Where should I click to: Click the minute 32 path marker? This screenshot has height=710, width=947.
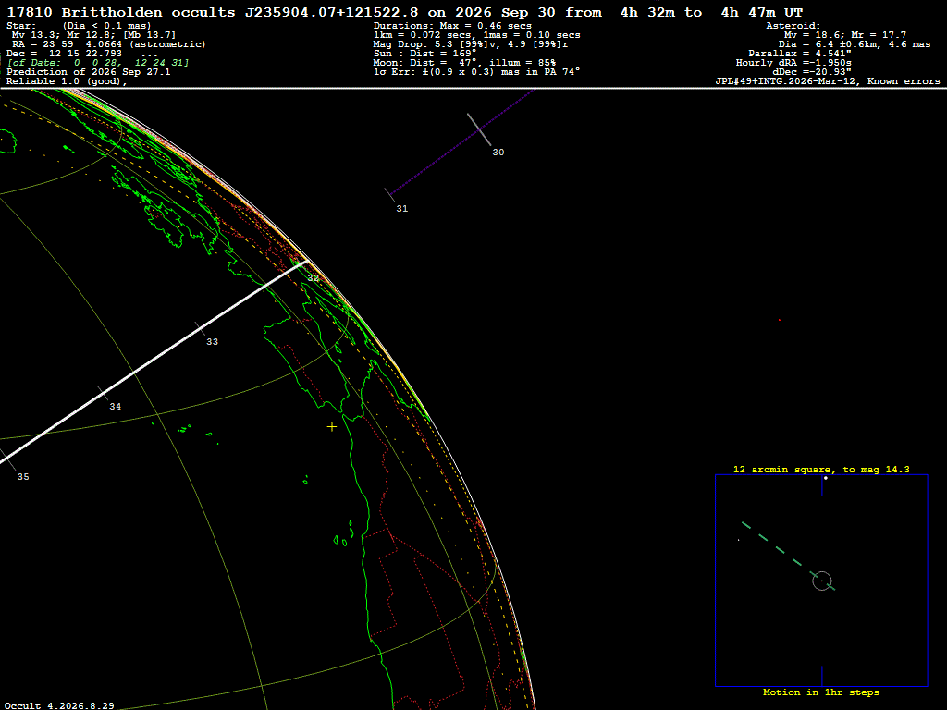(313, 278)
